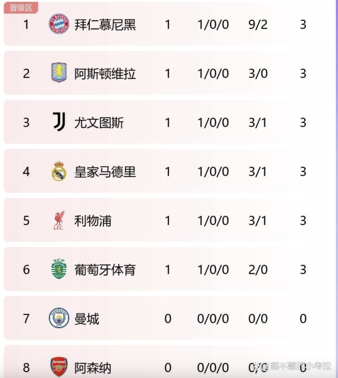The width and height of the screenshot is (338, 378).
Task: Select Sporting's 2/0 goals figure
Action: click(258, 270)
